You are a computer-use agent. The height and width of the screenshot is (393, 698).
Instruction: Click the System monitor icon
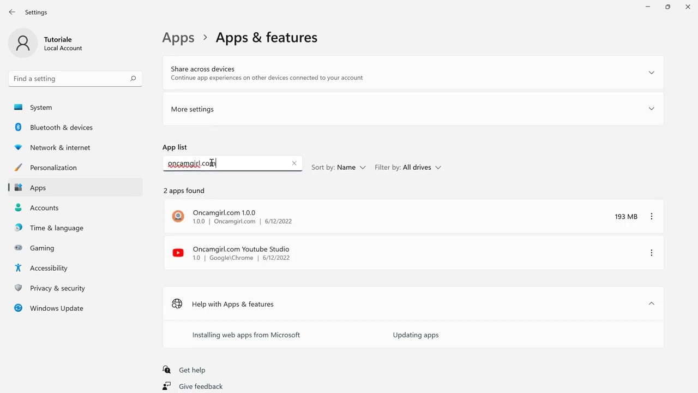click(x=19, y=107)
